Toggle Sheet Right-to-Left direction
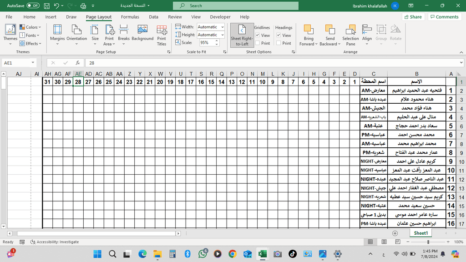The image size is (466, 262). point(242,35)
